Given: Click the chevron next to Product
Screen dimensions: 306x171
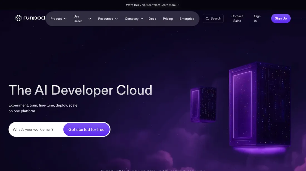Looking at the screenshot, I should (x=65, y=19).
